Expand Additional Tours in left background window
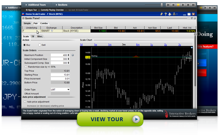 pyautogui.click(x=13, y=8)
